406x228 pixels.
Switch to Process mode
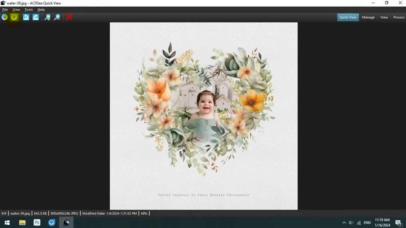point(399,17)
